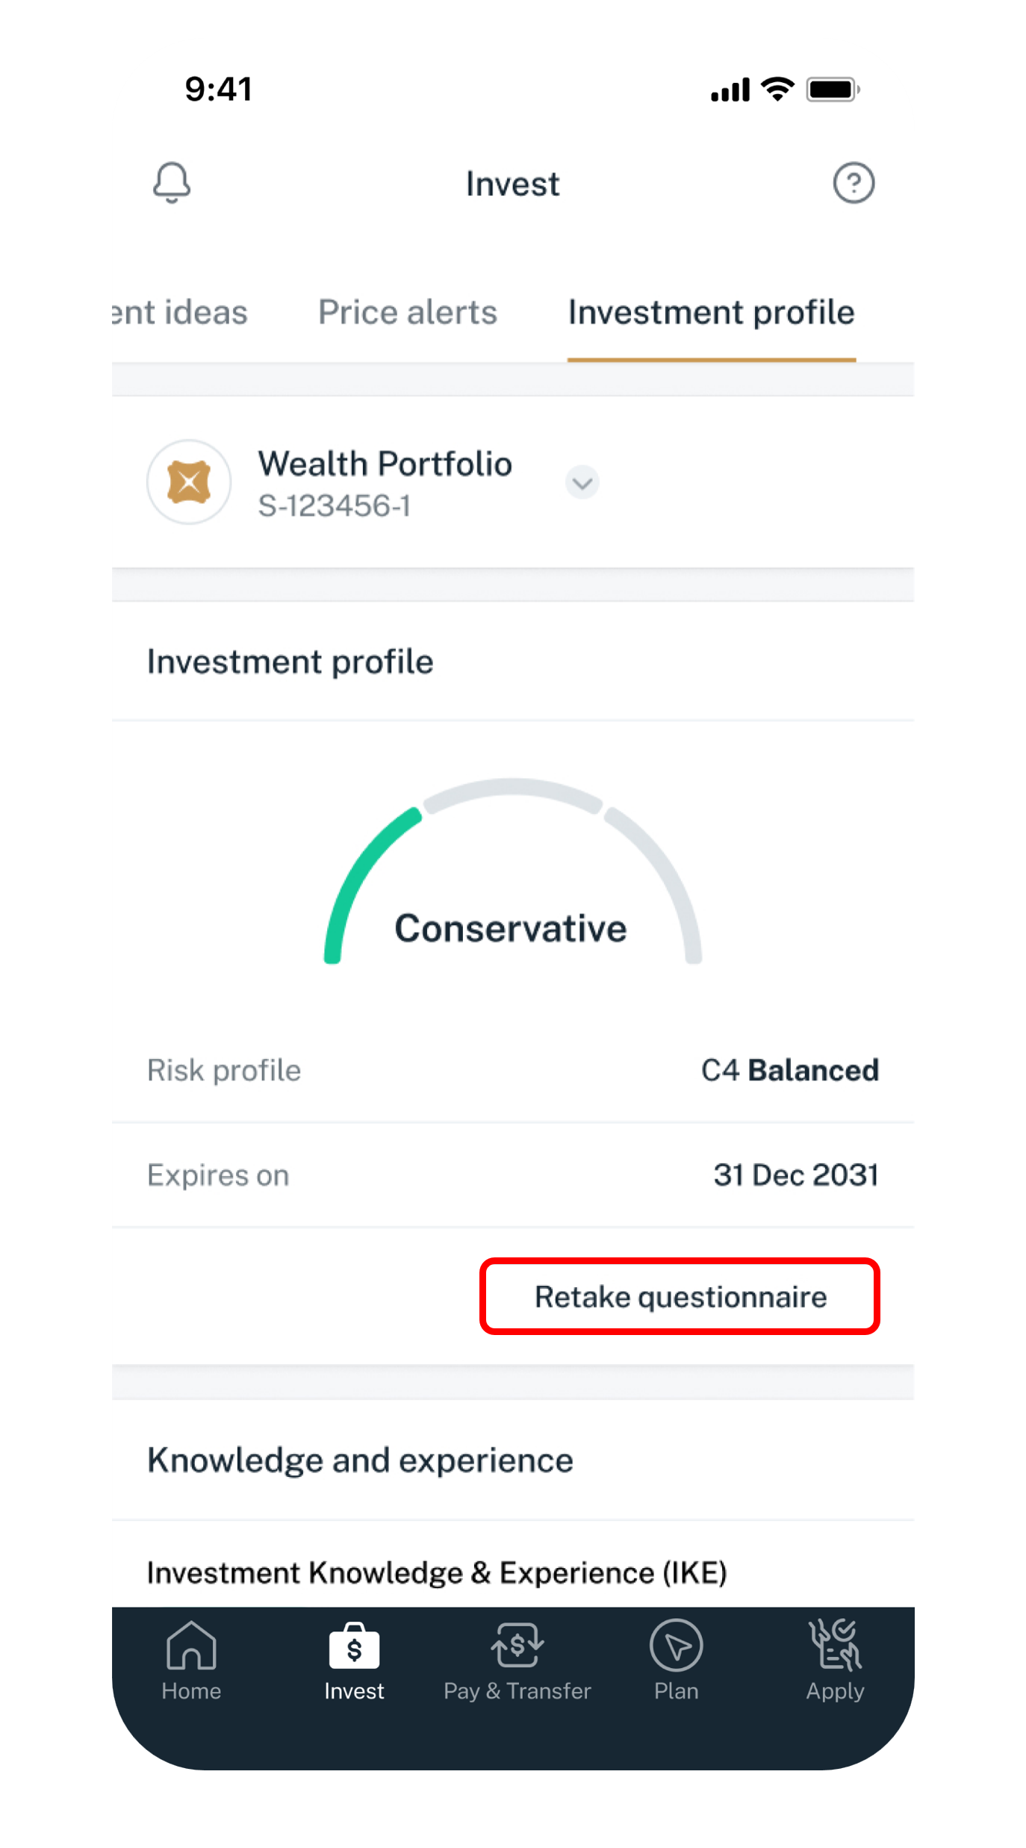Tap the C4 Balanced risk profile value
Screen dimensions: 1026x1848
coord(789,1070)
